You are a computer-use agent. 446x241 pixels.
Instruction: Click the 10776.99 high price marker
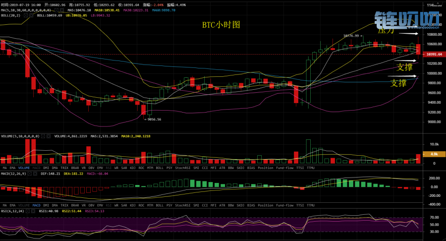(350, 36)
